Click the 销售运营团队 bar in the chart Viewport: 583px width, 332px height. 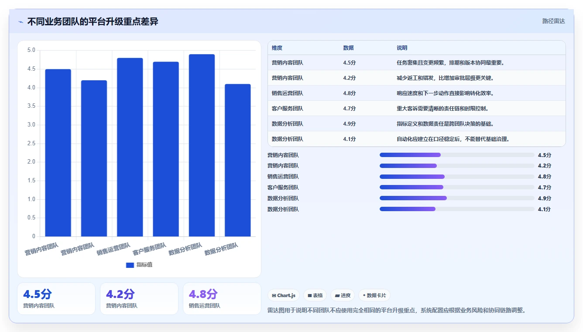pos(130,147)
